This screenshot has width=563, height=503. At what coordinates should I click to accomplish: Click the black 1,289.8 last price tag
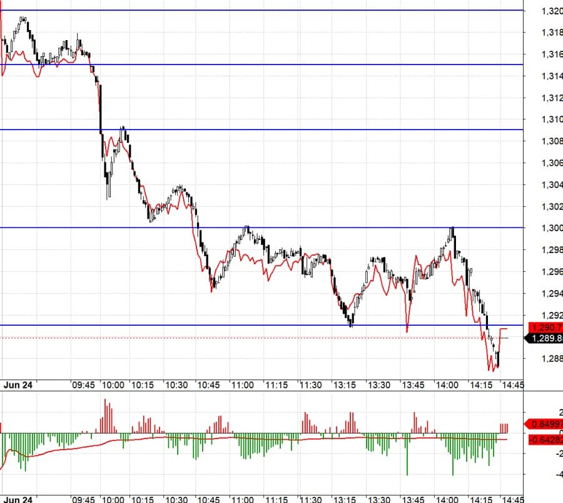(x=544, y=338)
